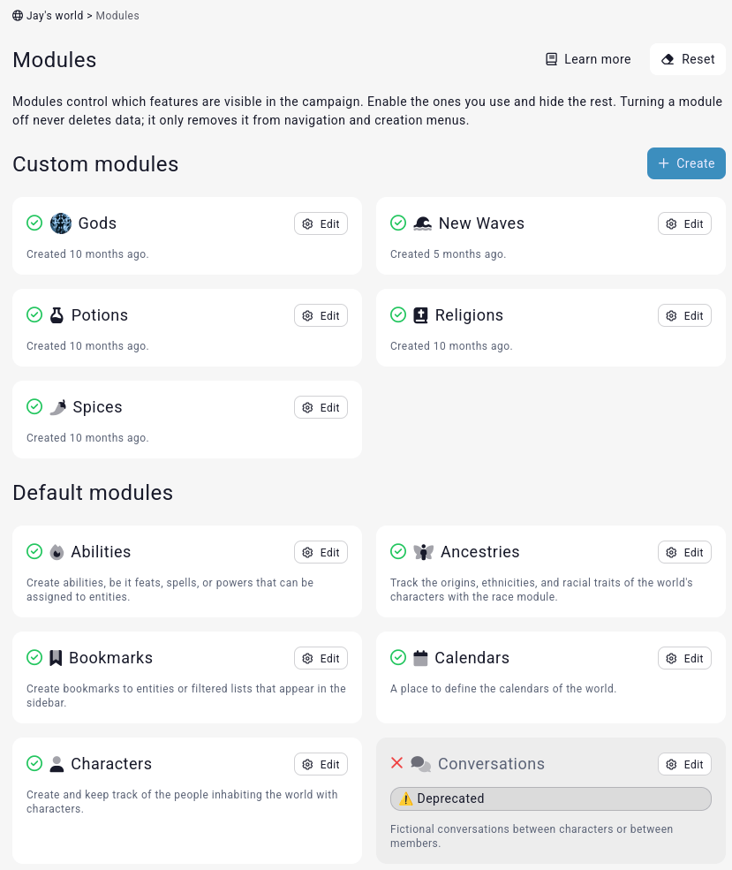Open the Learn more documentation link

[x=588, y=59]
